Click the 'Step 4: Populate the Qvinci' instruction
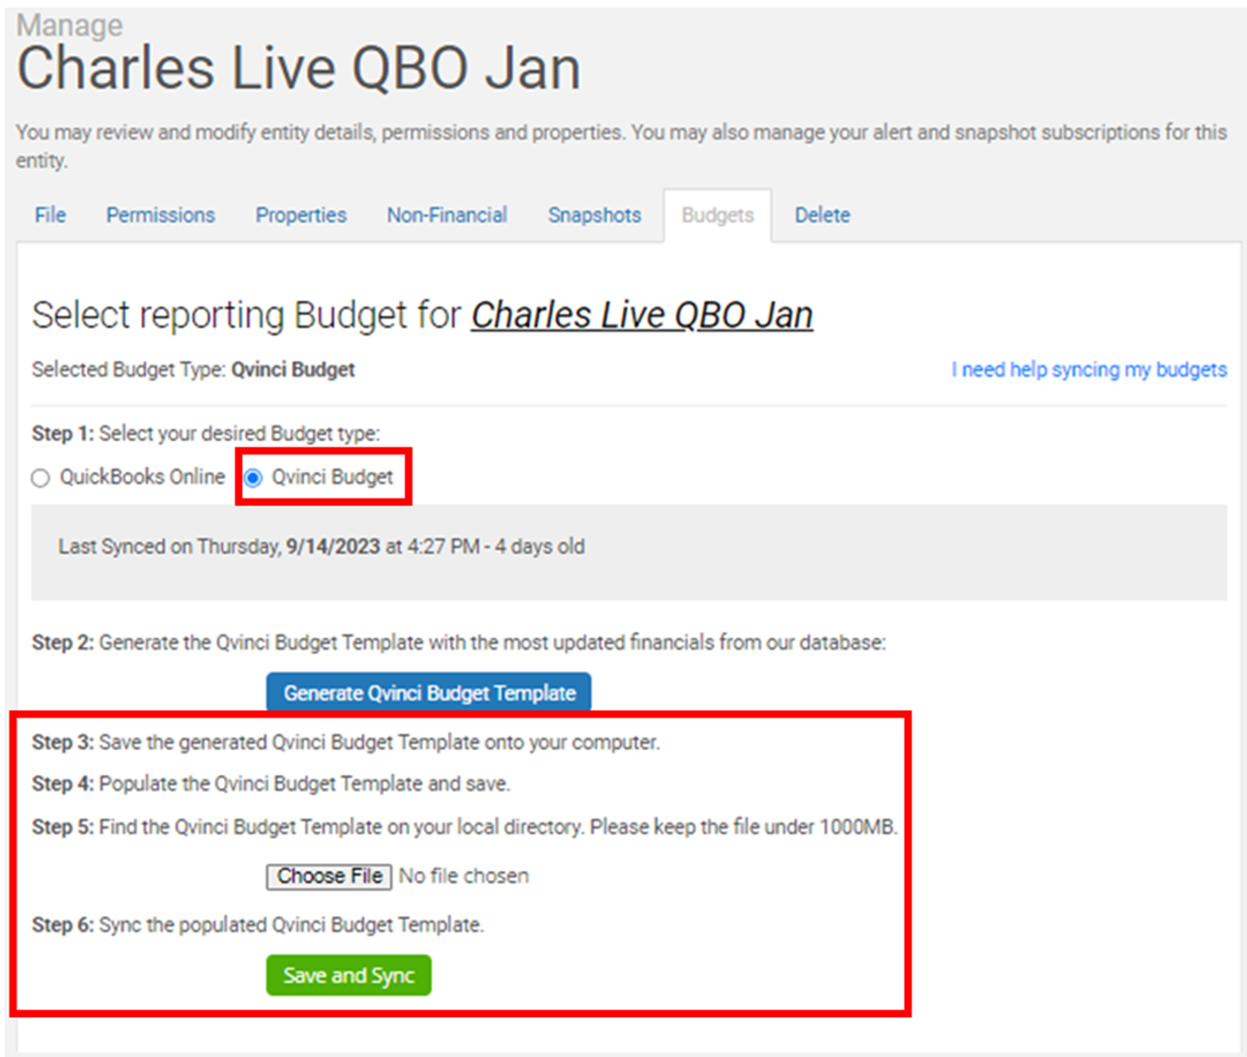1247x1057 pixels. pos(271,784)
